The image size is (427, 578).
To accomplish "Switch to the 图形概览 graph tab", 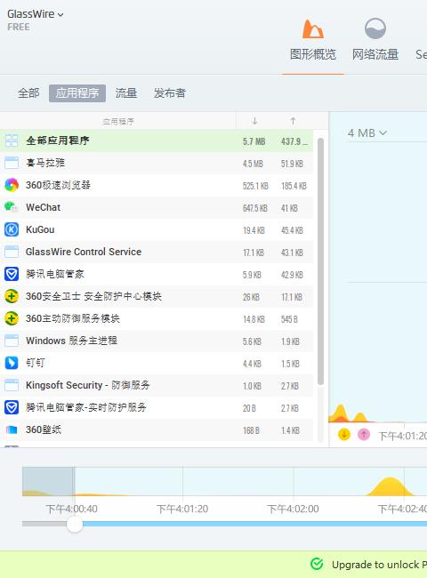I will coord(313,40).
